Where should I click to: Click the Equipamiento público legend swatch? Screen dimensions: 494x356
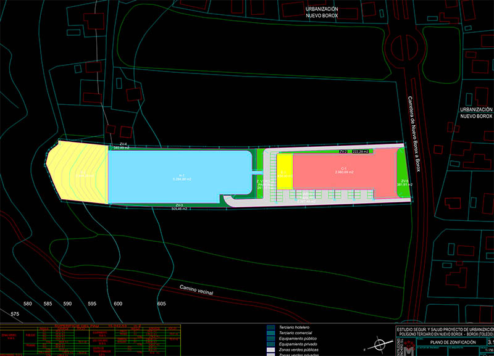270,339
